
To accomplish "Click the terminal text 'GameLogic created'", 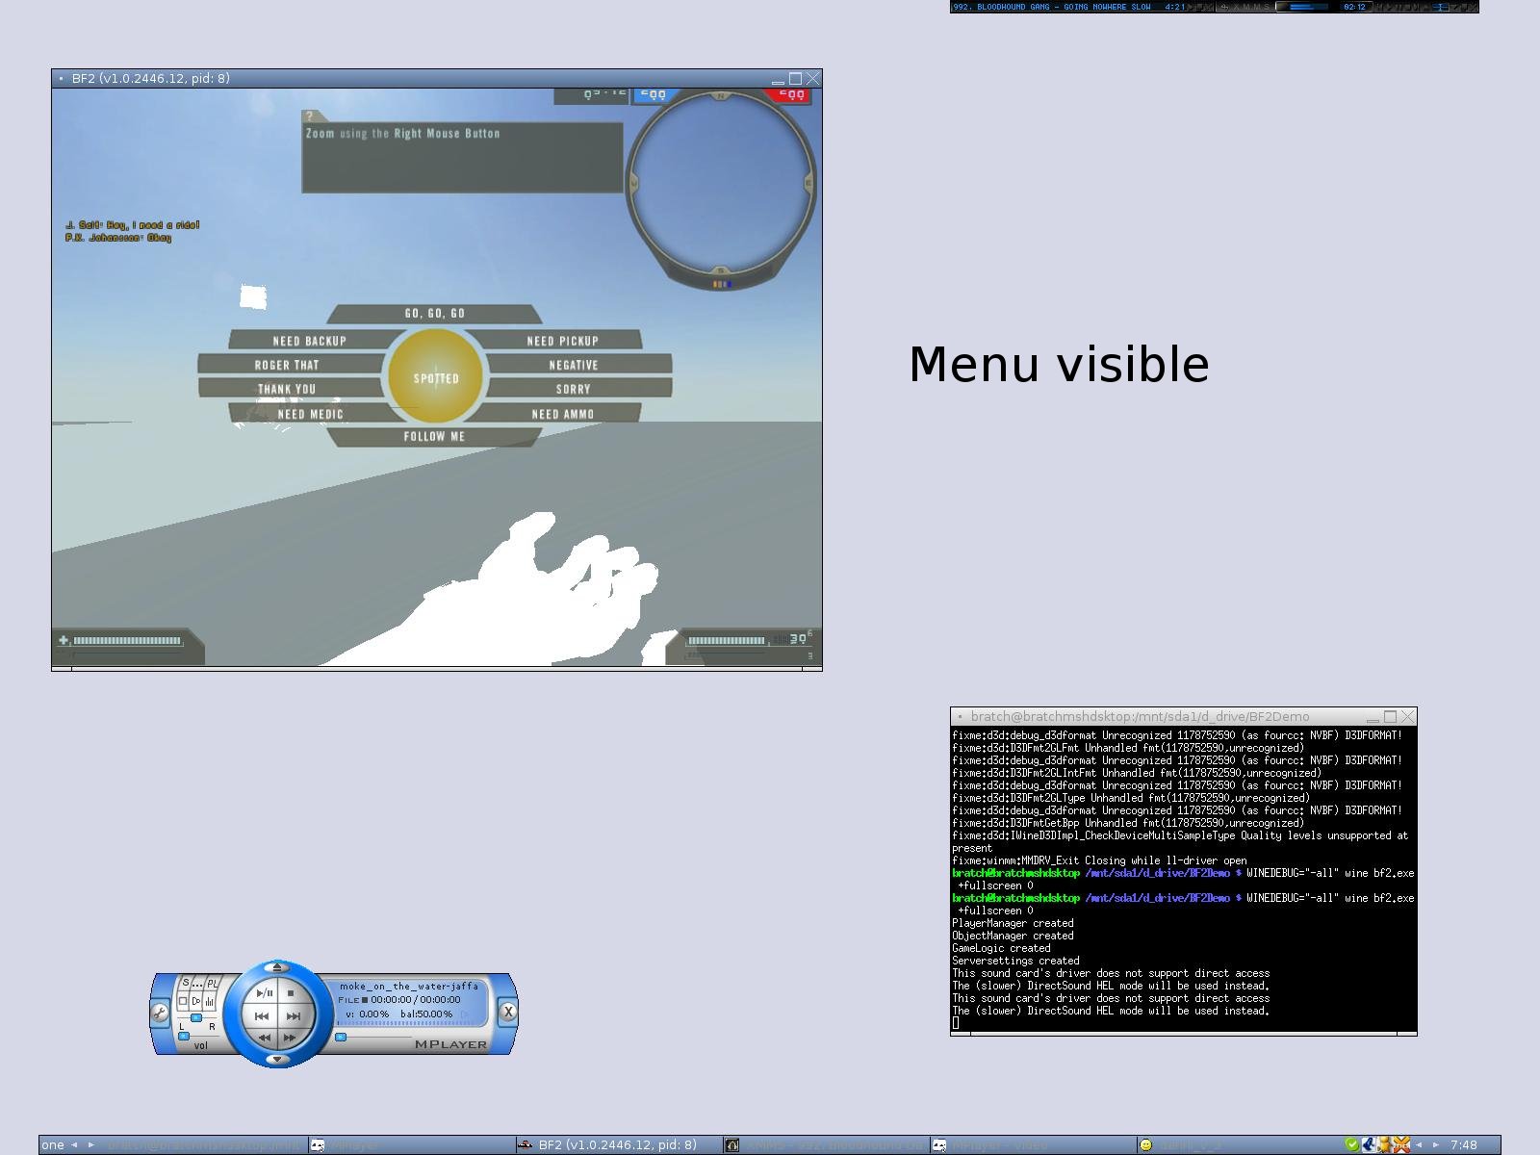I will (1001, 948).
